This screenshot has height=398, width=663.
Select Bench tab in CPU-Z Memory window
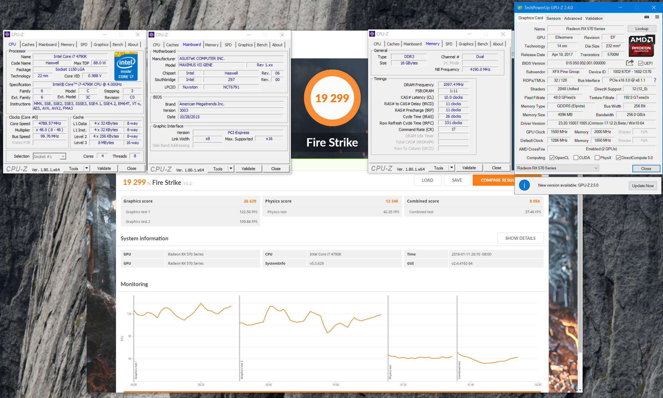pyautogui.click(x=483, y=44)
